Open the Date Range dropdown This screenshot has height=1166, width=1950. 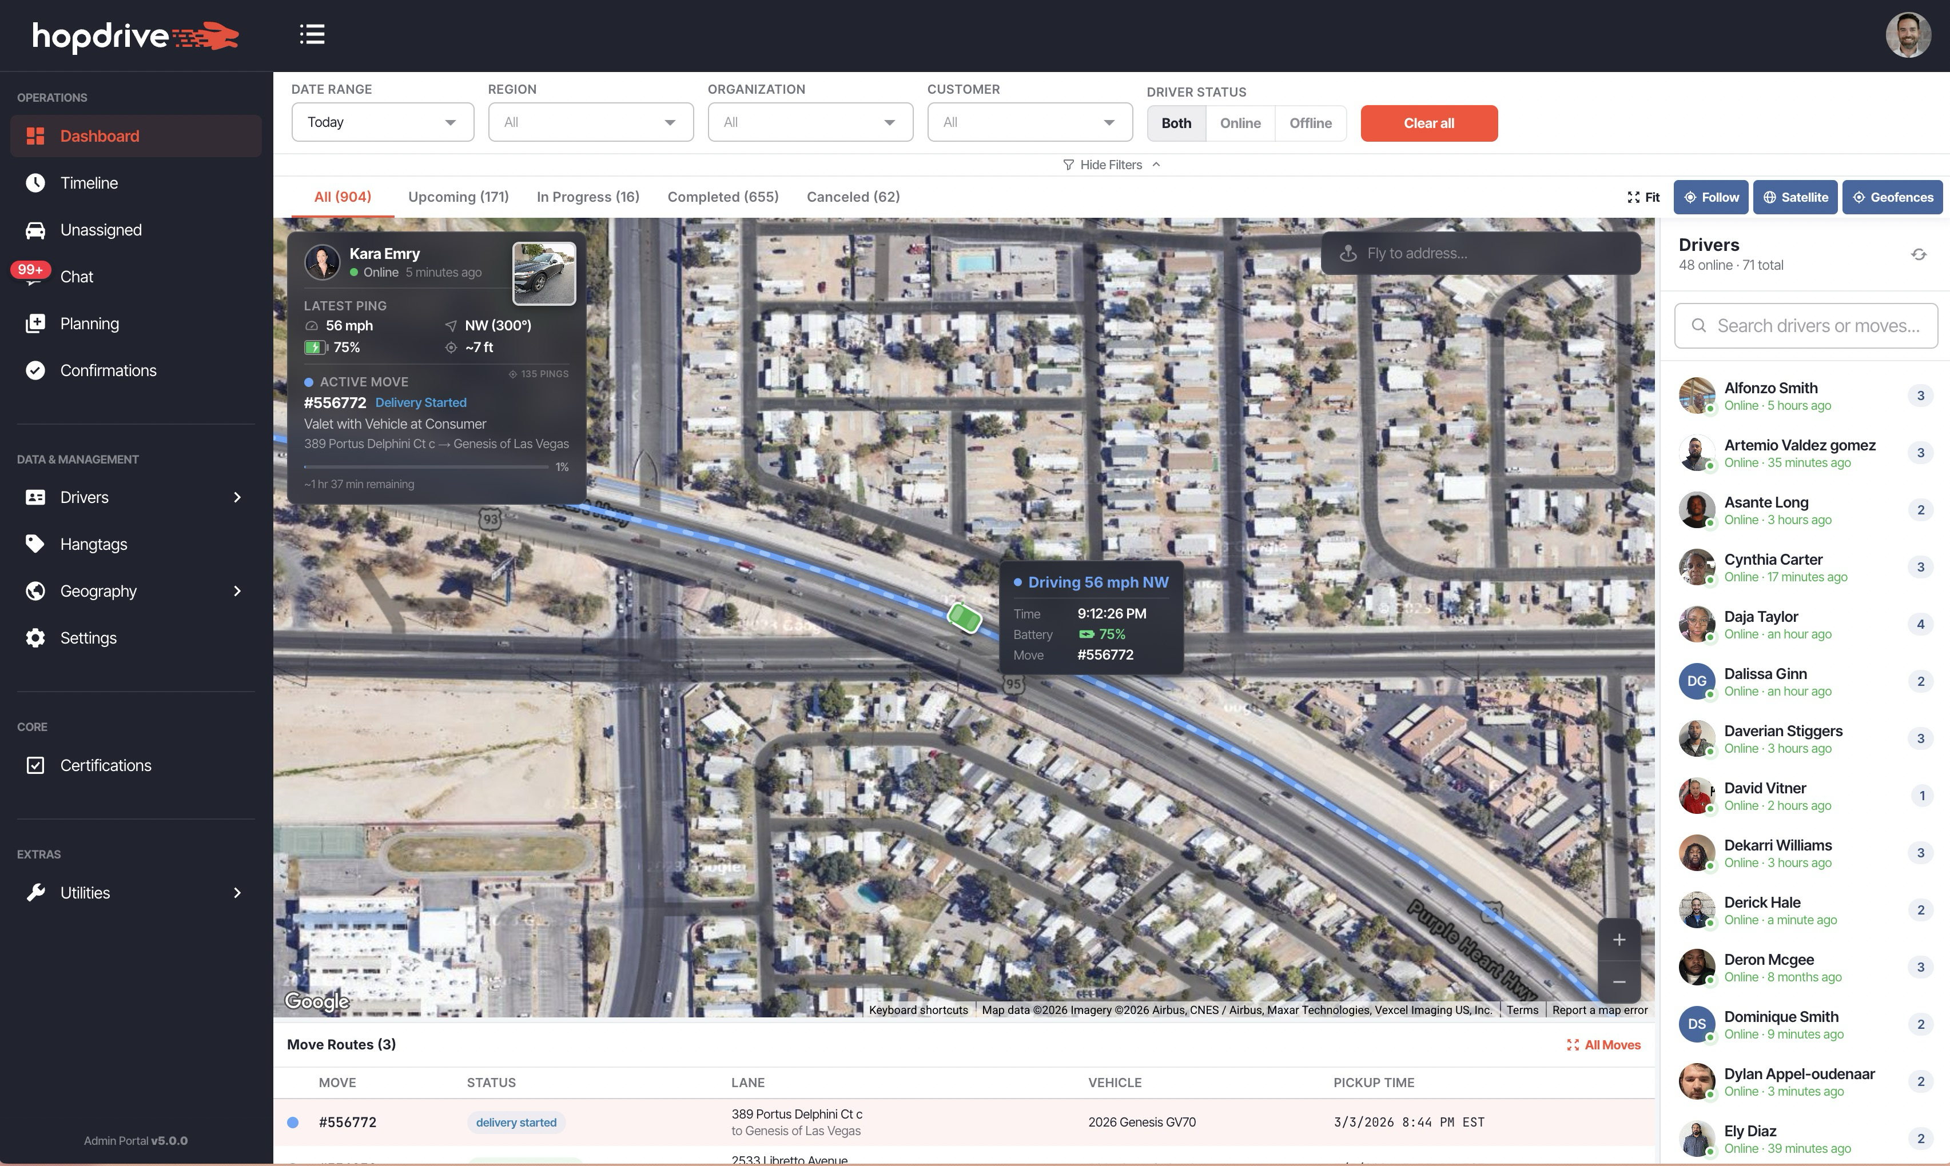(382, 122)
